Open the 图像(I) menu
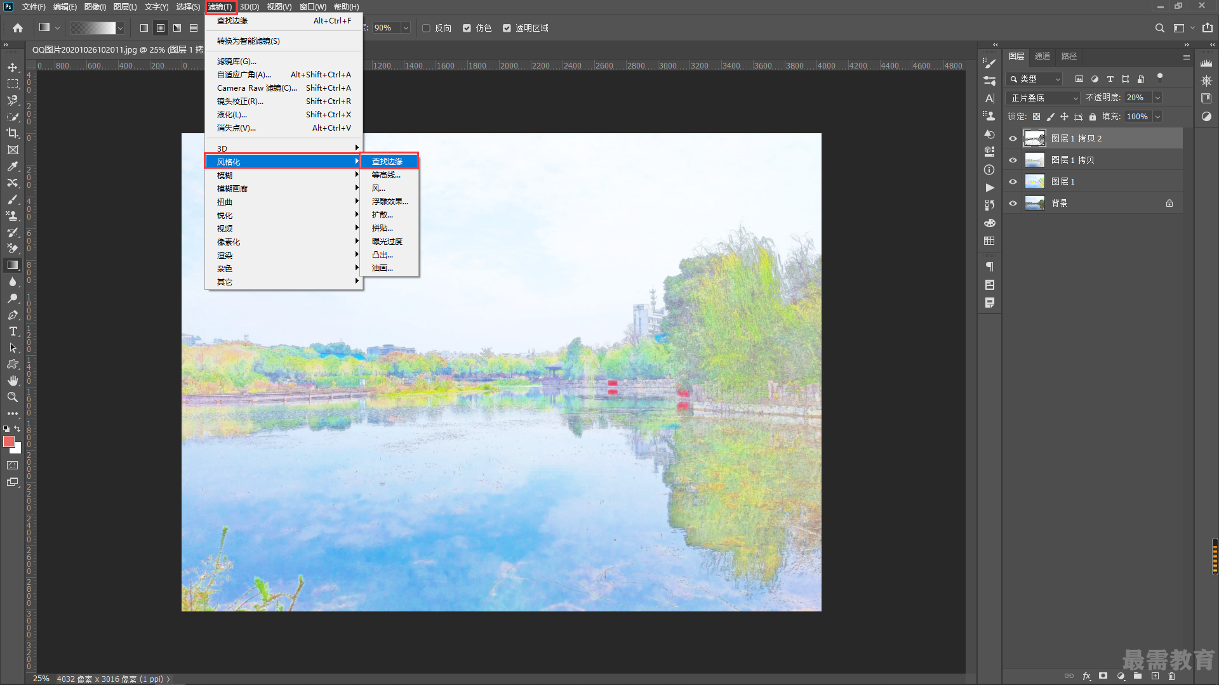This screenshot has height=685, width=1219. click(95, 7)
